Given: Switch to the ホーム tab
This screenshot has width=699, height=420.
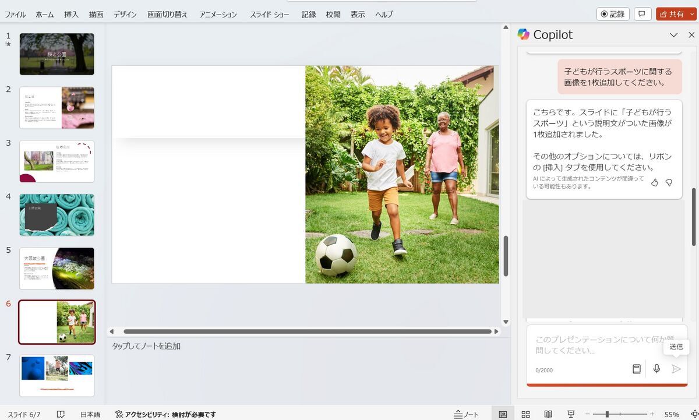Looking at the screenshot, I should pyautogui.click(x=44, y=15).
